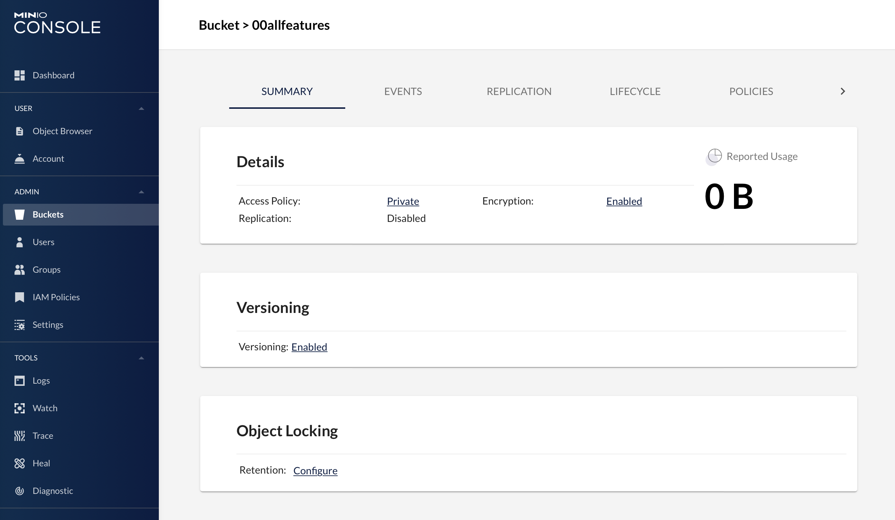Viewport: 895px width, 520px height.
Task: Click the Settings gear-list icon
Action: [20, 325]
